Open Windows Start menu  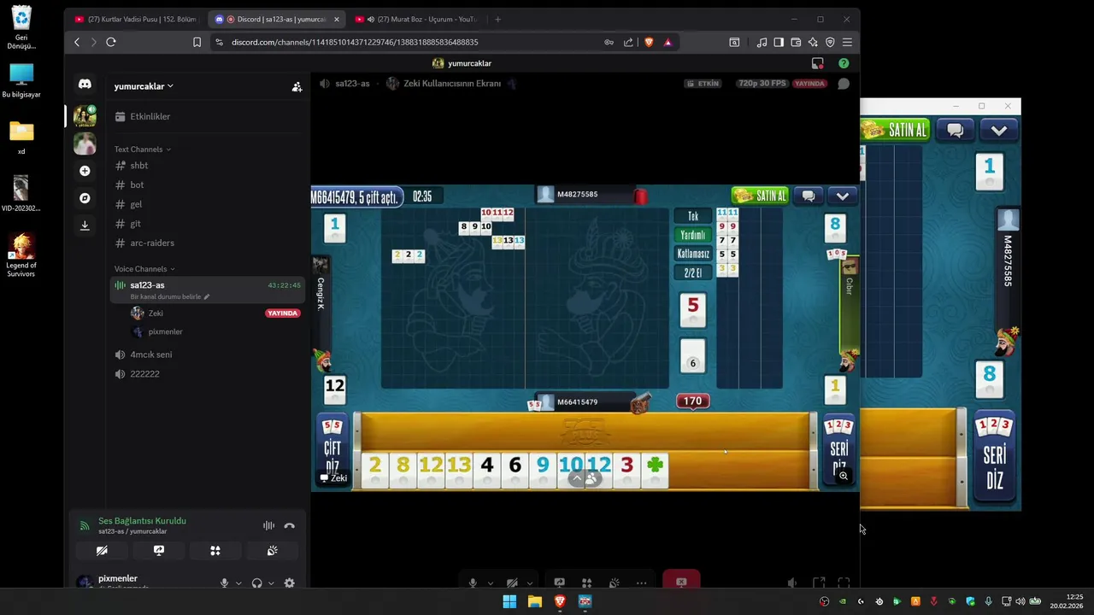(x=509, y=601)
